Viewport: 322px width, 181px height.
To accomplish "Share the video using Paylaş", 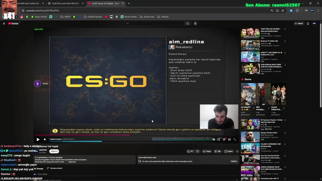I will point(207,151).
